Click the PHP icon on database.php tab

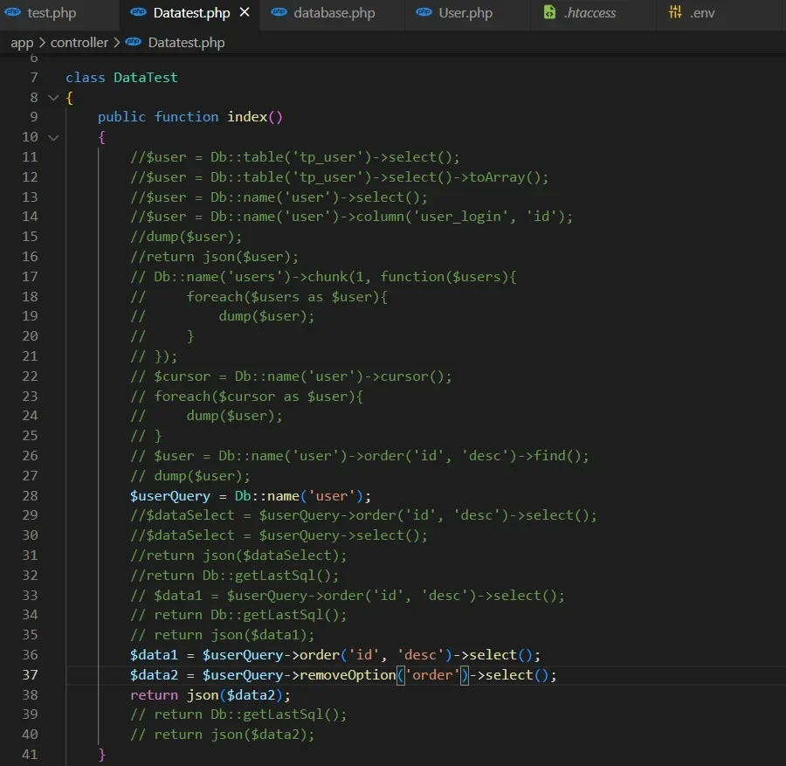pyautogui.click(x=279, y=12)
